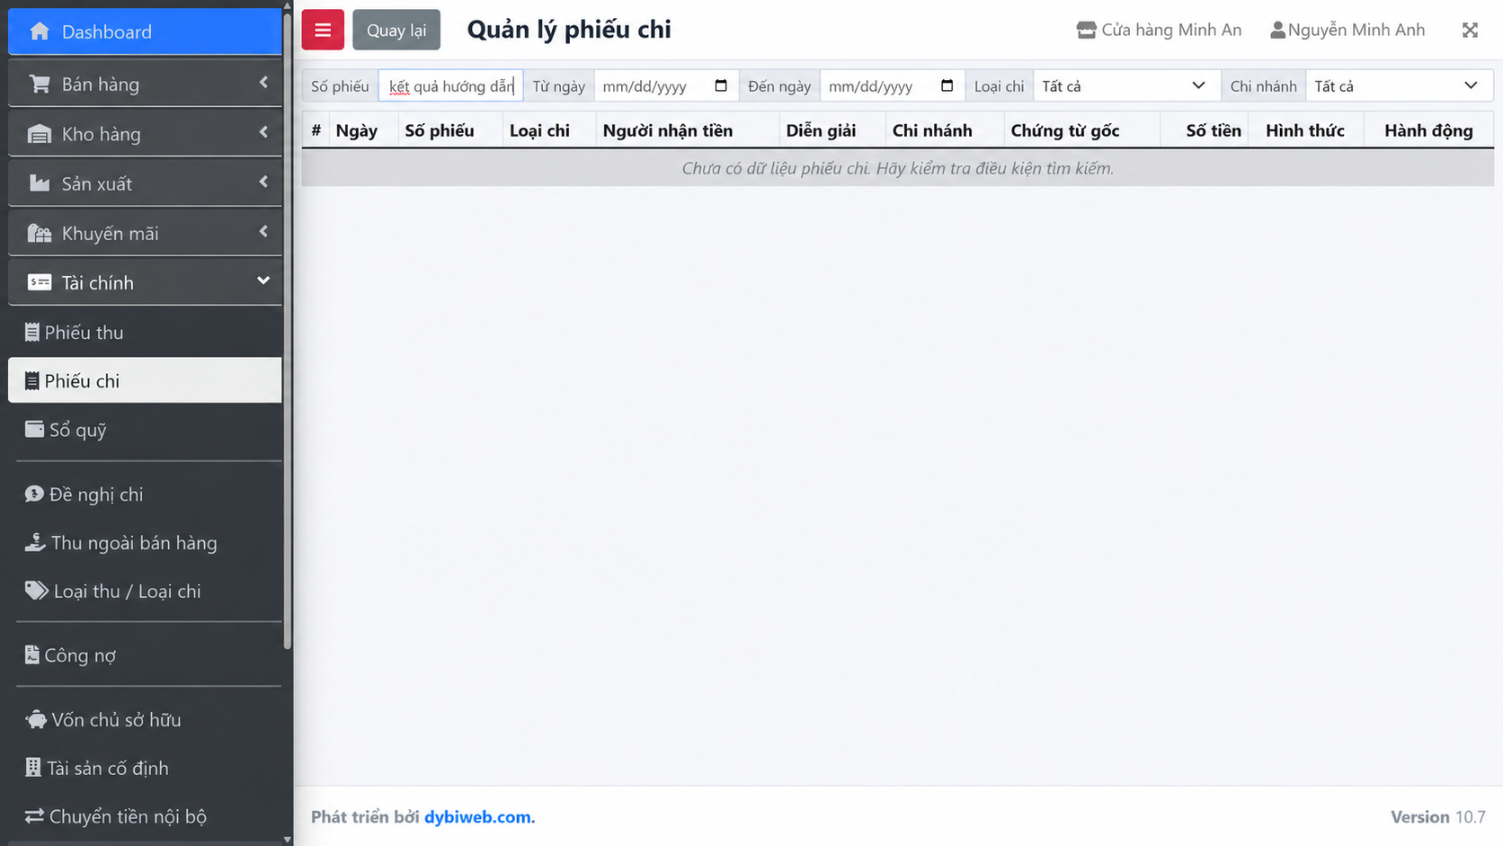This screenshot has height=846, width=1503.
Task: Focus the Số phiếu search input
Action: pos(451,86)
